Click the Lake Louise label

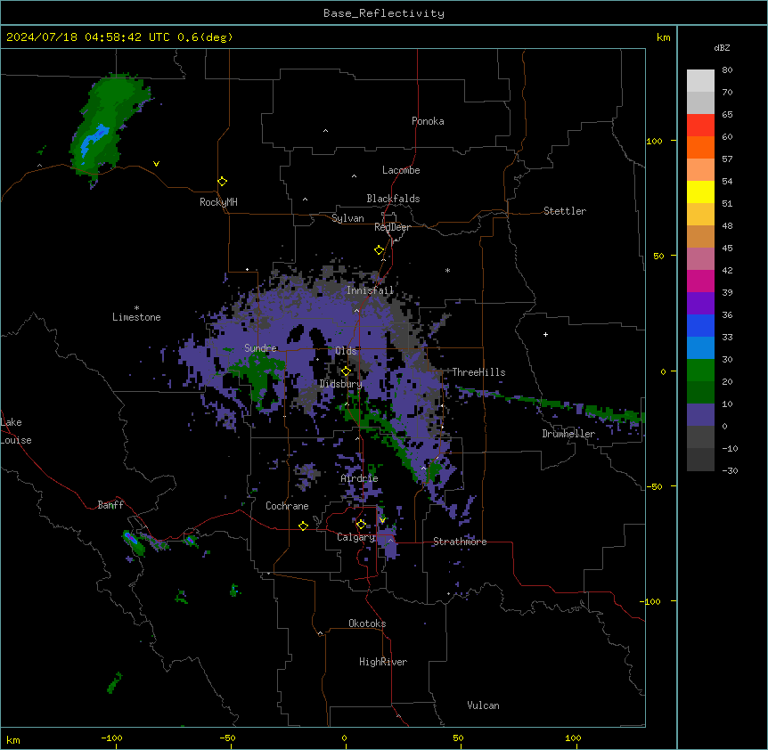[16, 431]
